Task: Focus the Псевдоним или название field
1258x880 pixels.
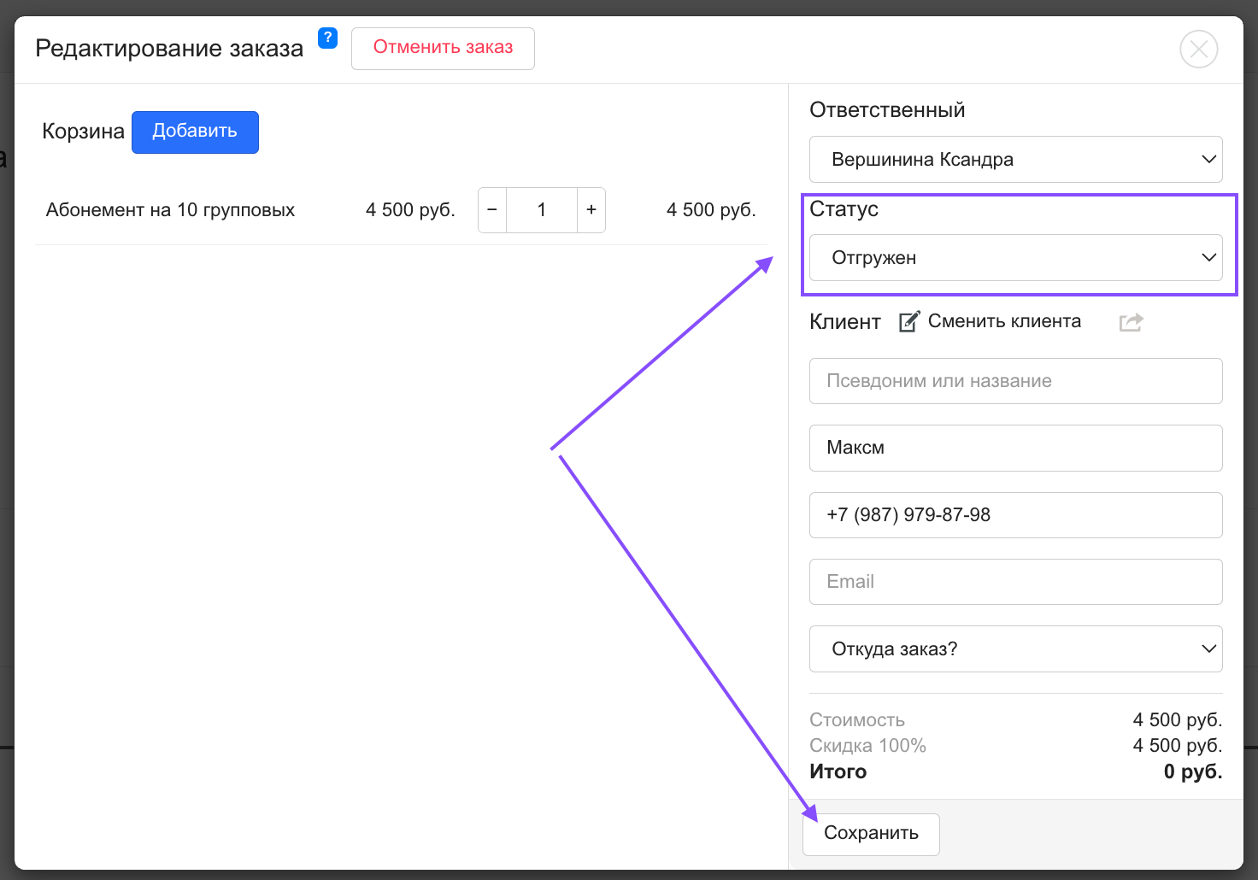Action: pyautogui.click(x=1015, y=381)
